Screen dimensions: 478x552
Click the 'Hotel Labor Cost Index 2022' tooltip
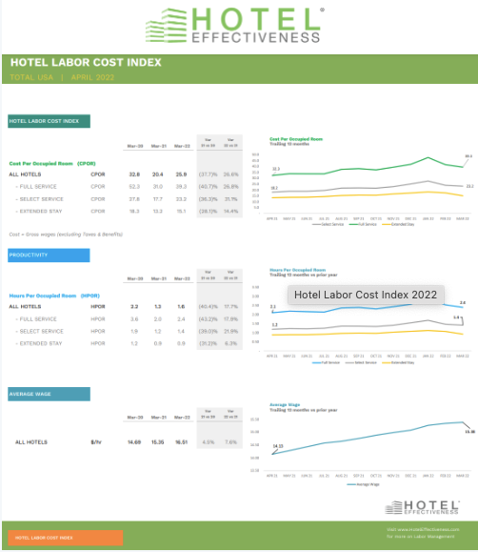[x=366, y=295]
